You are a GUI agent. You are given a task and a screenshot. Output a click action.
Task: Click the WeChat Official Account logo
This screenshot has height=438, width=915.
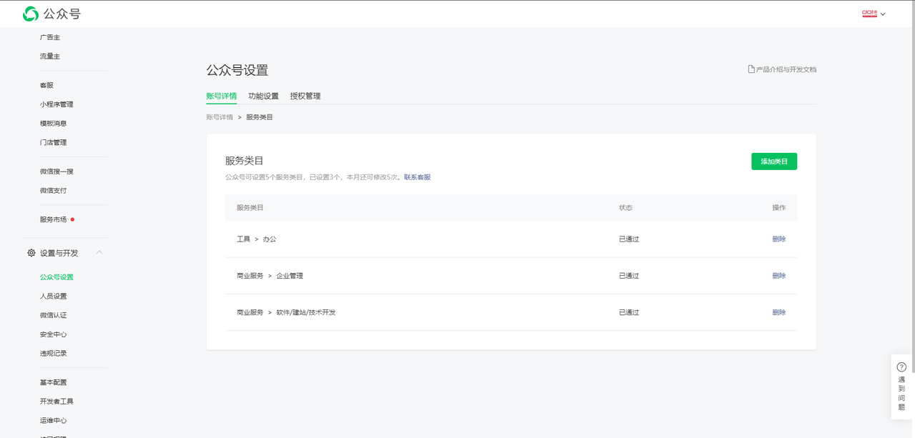coord(31,14)
